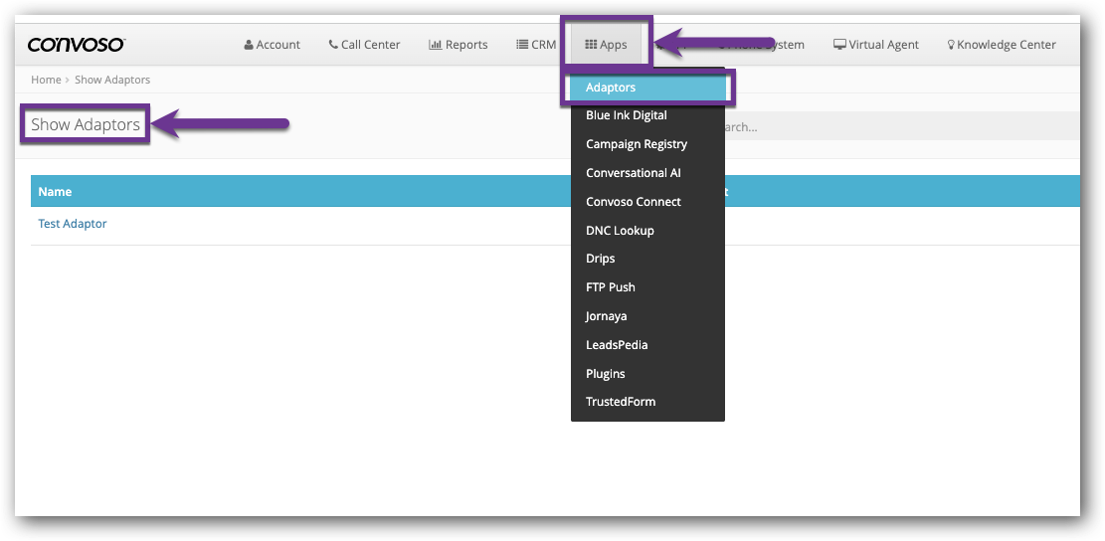Open the CRM menu

(536, 45)
